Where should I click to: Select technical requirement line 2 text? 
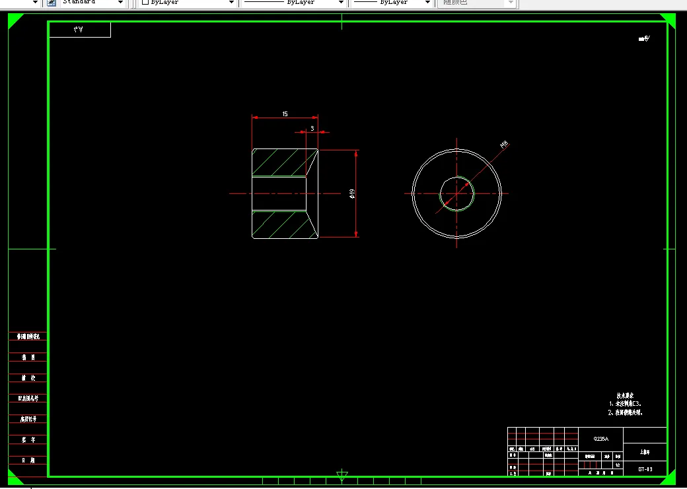[x=626, y=412]
